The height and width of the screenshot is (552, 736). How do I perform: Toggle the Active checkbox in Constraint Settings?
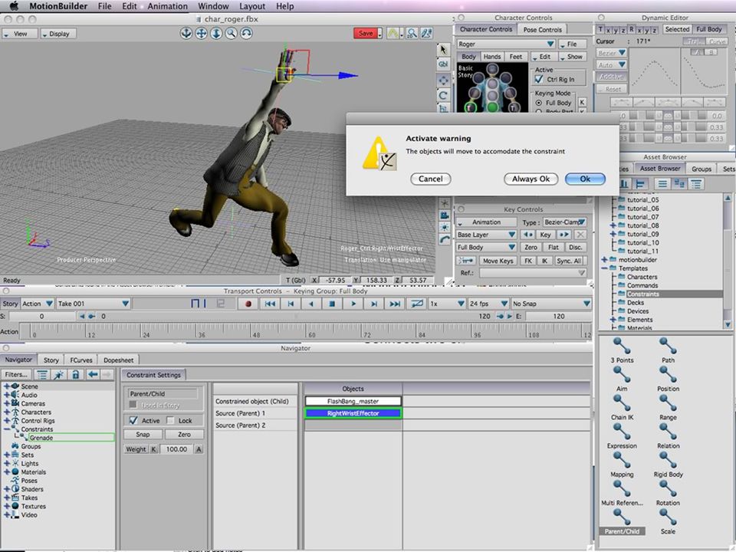coord(133,420)
